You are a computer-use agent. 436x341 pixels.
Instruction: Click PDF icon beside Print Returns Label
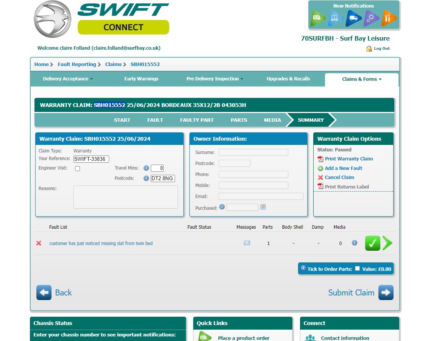pos(320,187)
